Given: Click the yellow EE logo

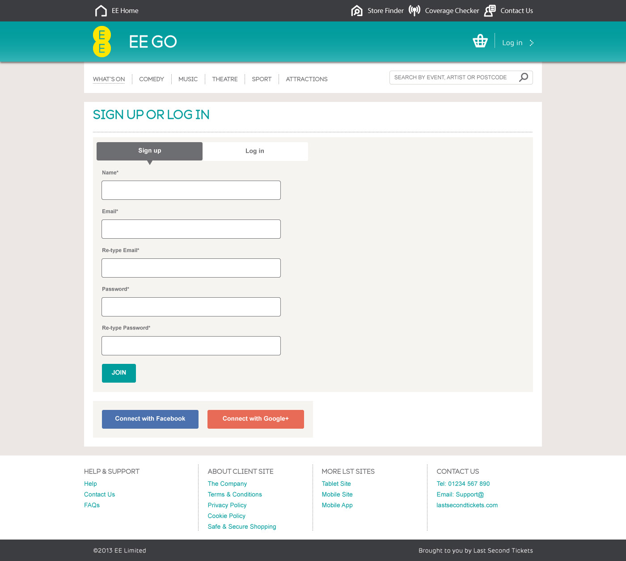Looking at the screenshot, I should 102,42.
